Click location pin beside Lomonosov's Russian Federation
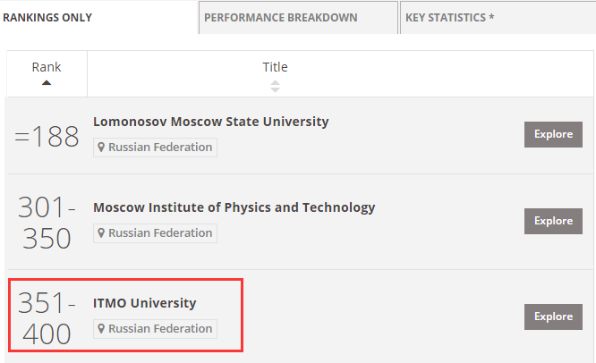The image size is (596, 363). pyautogui.click(x=101, y=148)
